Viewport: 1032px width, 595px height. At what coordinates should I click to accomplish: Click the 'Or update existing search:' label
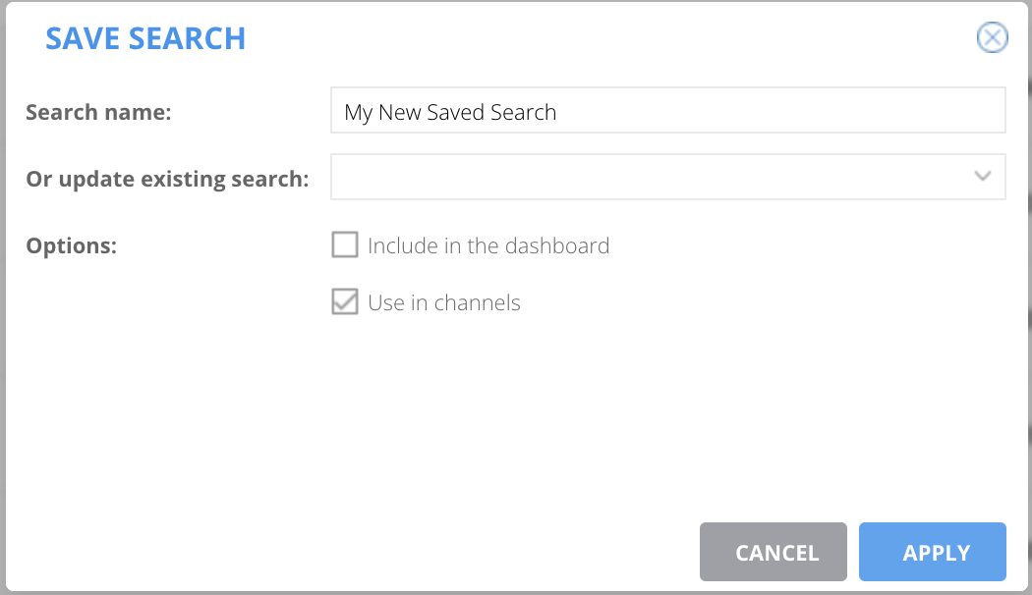(167, 180)
